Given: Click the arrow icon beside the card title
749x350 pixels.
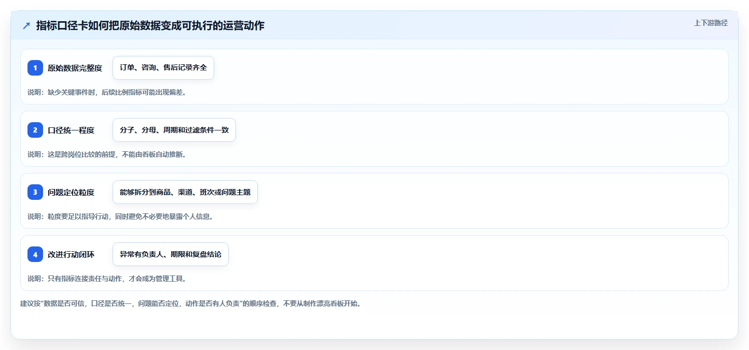Looking at the screenshot, I should [26, 26].
